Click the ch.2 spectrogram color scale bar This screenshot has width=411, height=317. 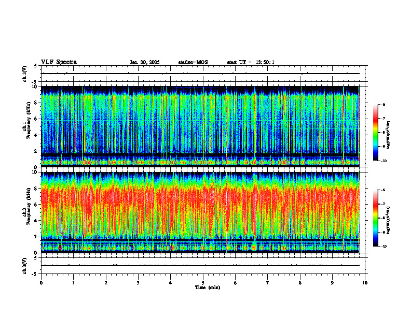[x=376, y=218]
